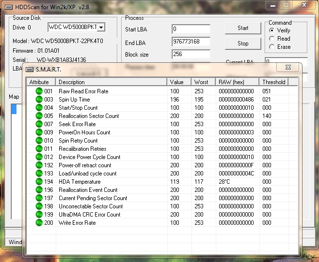
Task: Click green status icon for Reallocation Sector Count
Action: (x=39, y=116)
